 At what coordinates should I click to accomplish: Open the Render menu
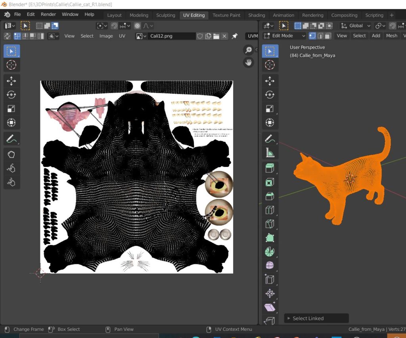48,14
